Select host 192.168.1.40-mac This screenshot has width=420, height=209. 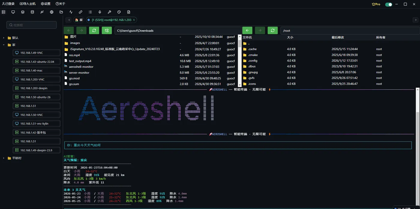[36, 70]
